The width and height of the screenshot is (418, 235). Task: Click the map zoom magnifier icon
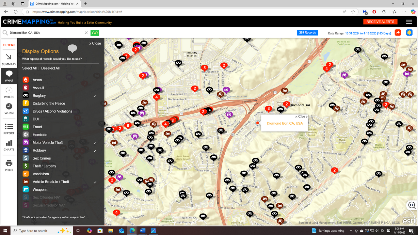411,205
